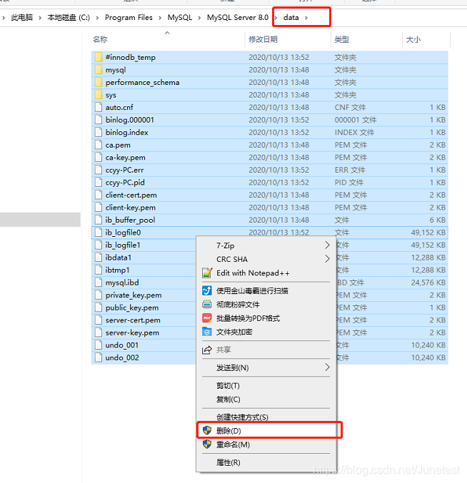The height and width of the screenshot is (483, 467).
Task: Expand the chevron after Program Files
Action: point(160,18)
